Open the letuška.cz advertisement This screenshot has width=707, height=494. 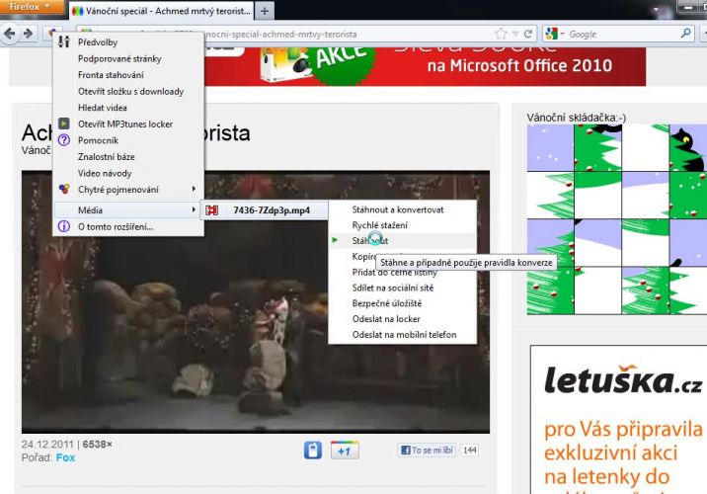[x=618, y=420]
